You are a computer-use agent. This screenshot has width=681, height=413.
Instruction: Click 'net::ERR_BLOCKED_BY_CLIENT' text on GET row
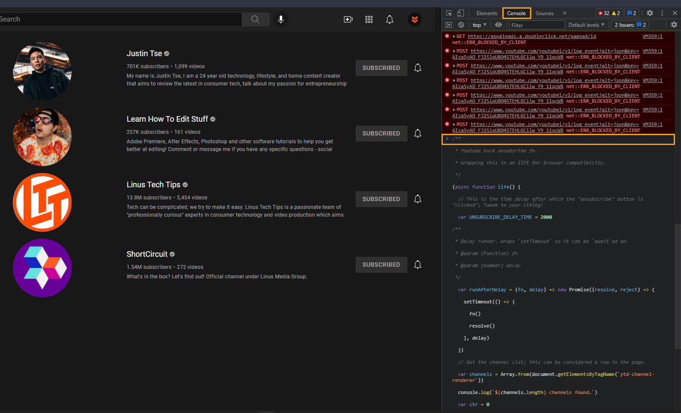click(489, 43)
